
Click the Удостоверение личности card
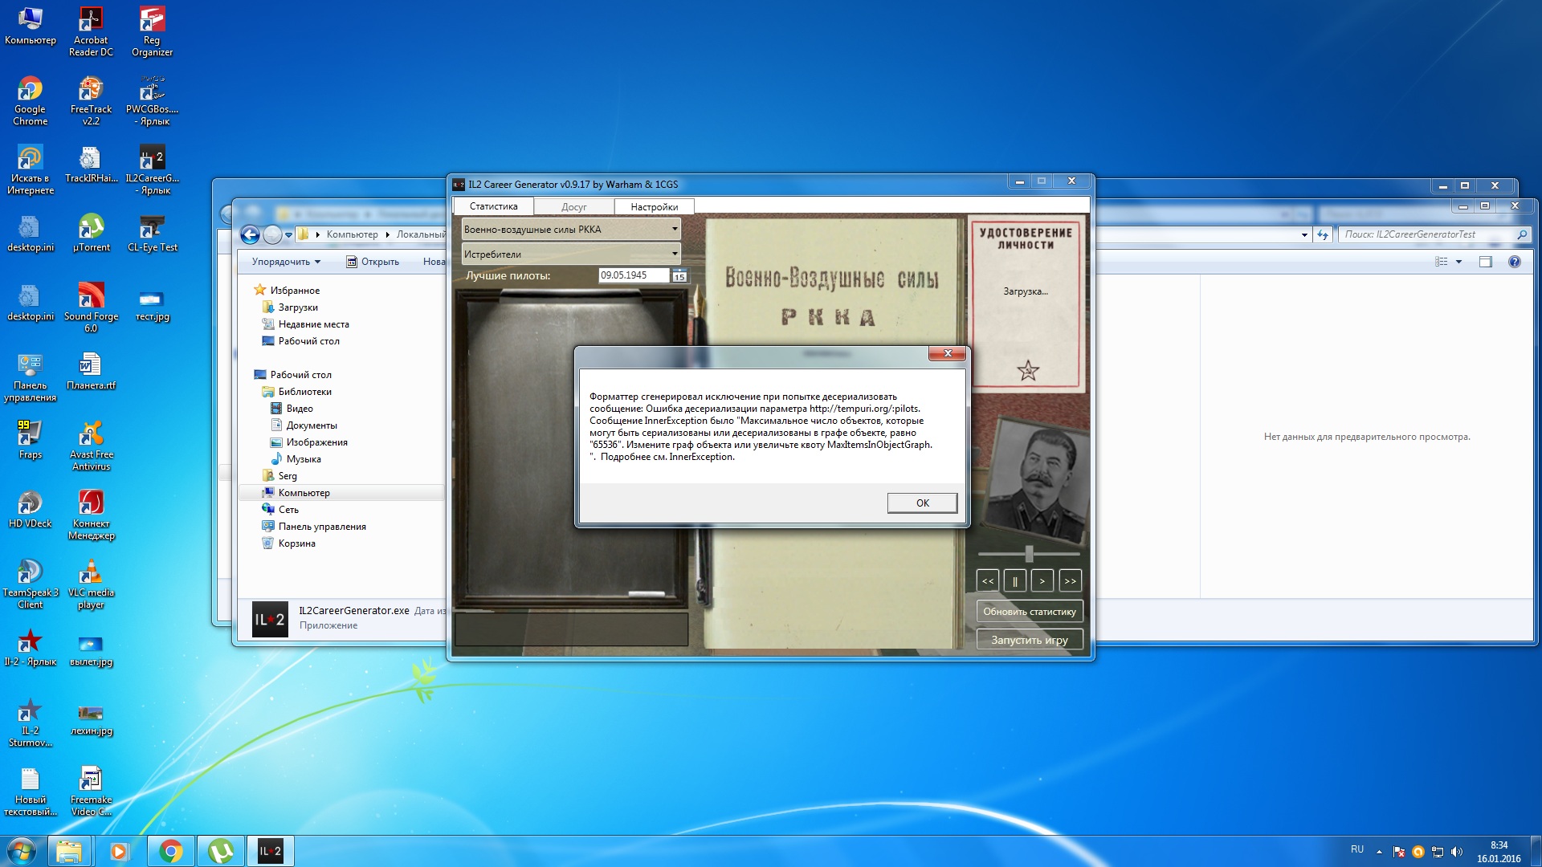[x=1026, y=303]
